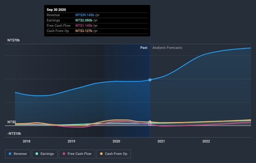
Task: Toggle the Earnings series in the legend
Action: [45, 154]
